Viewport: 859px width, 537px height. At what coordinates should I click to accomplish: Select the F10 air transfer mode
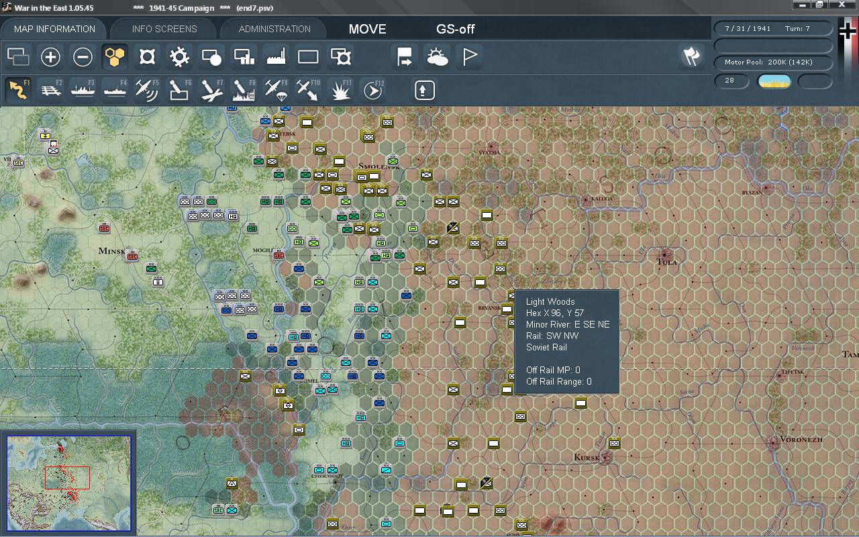[308, 90]
